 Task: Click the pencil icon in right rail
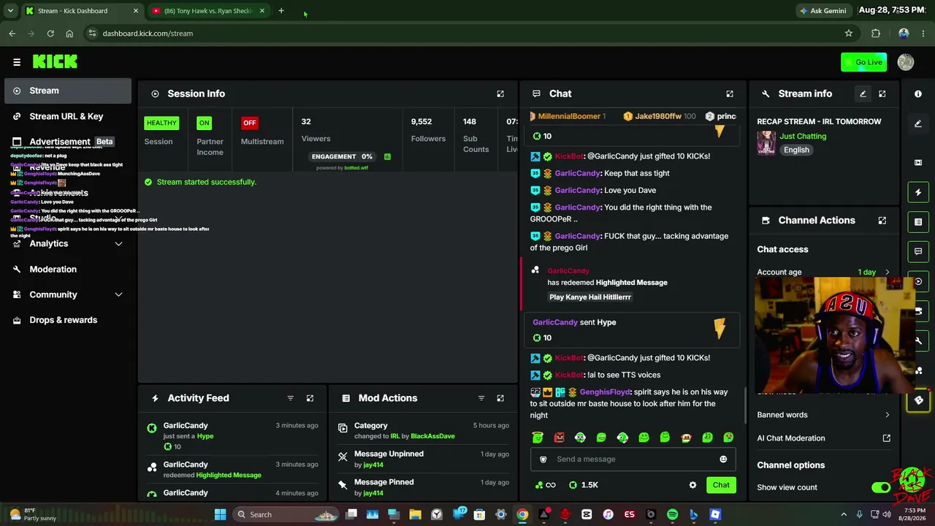tap(918, 123)
